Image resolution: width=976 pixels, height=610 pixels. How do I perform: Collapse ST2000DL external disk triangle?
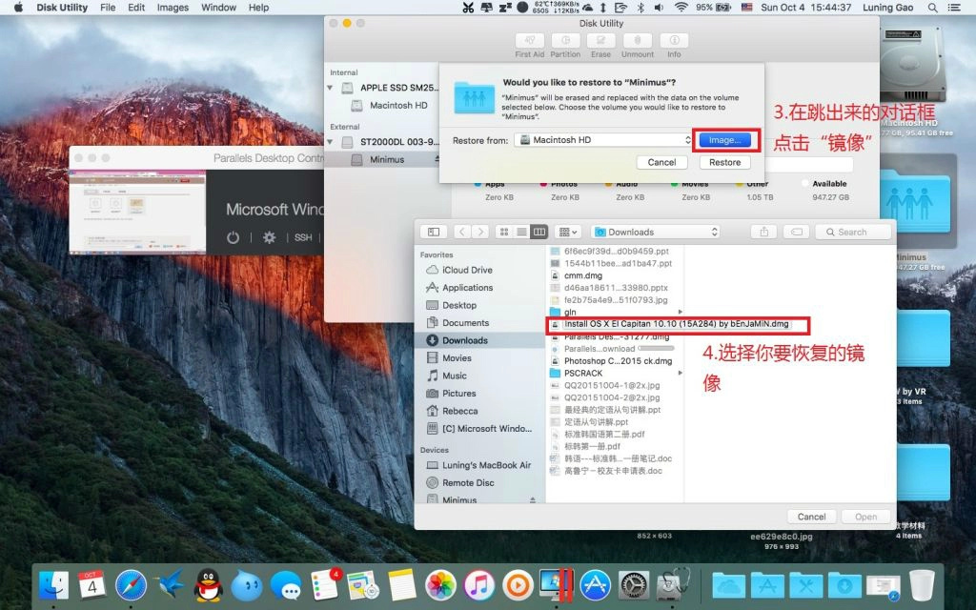tap(331, 142)
